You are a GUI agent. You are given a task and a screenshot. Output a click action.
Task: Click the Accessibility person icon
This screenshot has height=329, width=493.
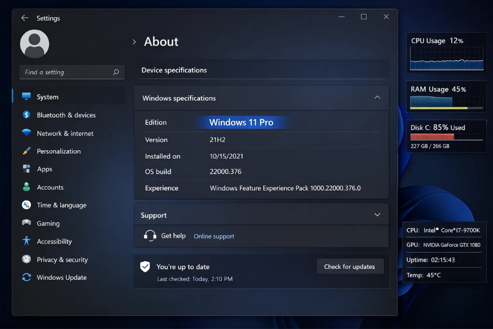[27, 241]
